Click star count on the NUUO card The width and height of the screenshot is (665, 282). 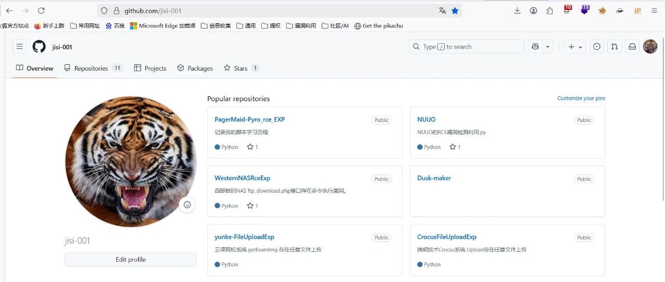click(455, 147)
